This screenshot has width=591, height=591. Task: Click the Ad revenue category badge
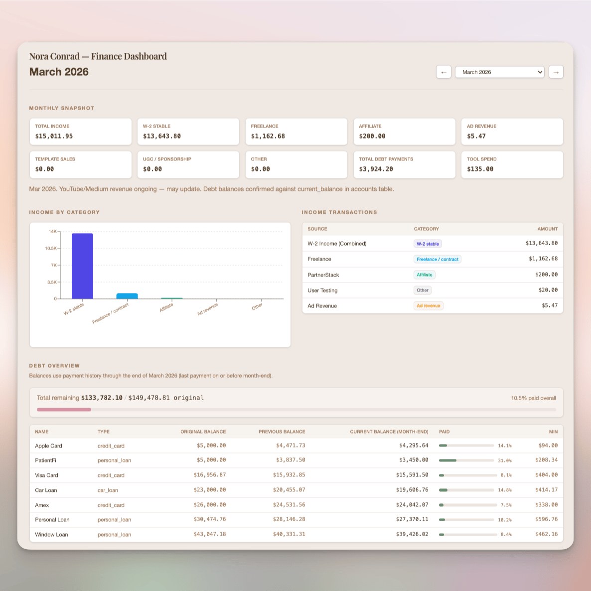428,305
